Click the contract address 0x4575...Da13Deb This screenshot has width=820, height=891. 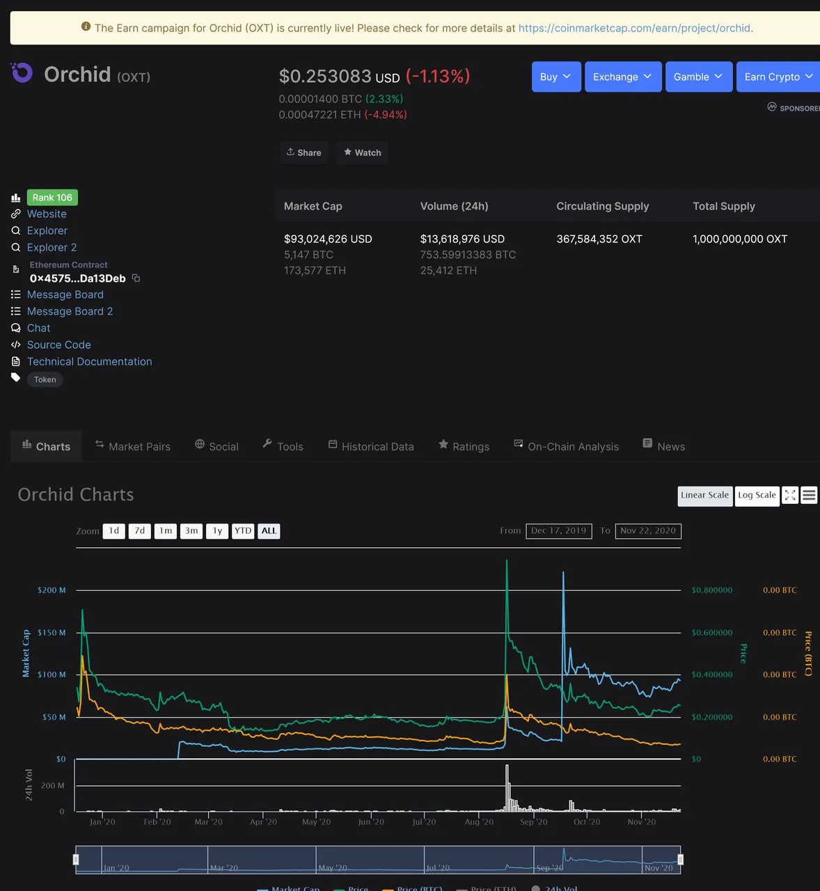click(78, 278)
